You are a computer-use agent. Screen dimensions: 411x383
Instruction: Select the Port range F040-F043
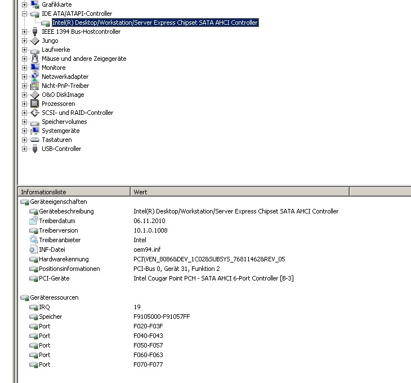[x=148, y=336]
